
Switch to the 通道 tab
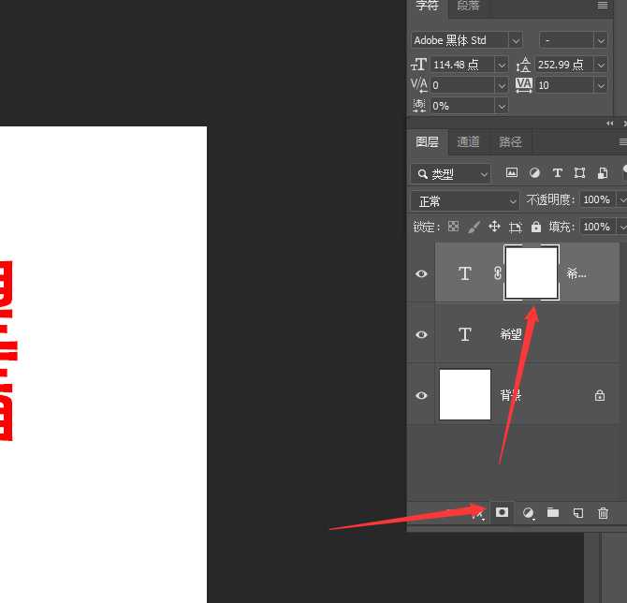tap(468, 142)
